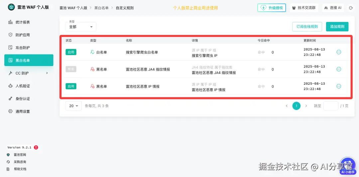Toggle 禁用 status of JA4 指纹情报 rule
Screen dimensions: 359x177
(x=71, y=69)
